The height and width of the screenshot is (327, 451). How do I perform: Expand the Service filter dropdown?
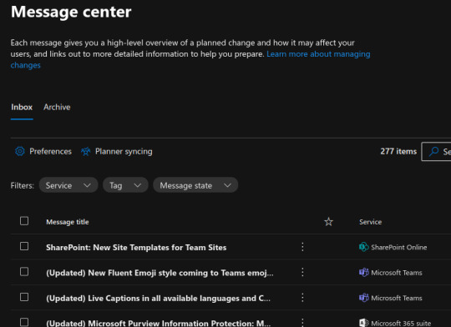tap(68, 185)
